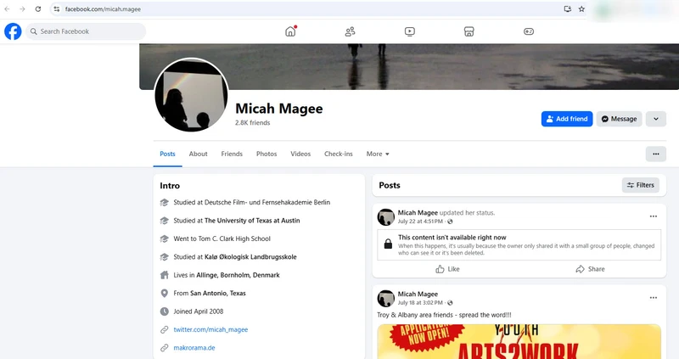The image size is (679, 359).
Task: Click the Message button
Action: tap(620, 119)
